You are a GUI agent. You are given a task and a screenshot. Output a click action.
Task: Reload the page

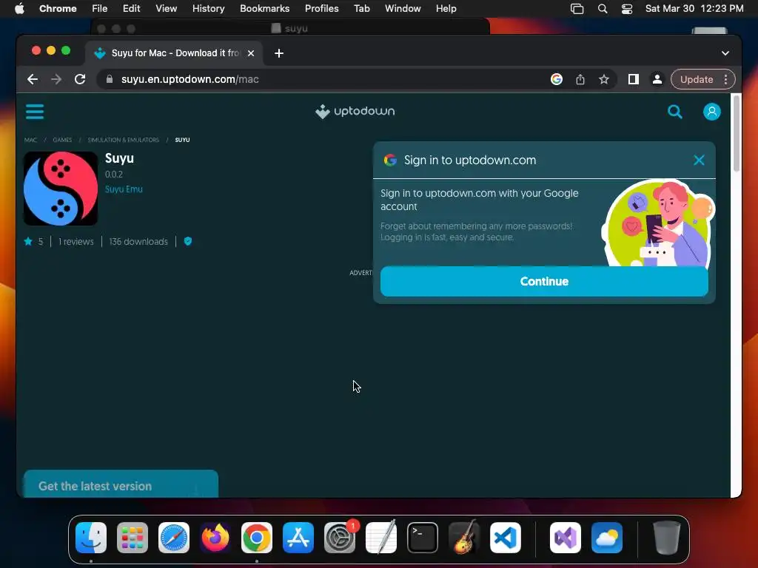tap(80, 79)
